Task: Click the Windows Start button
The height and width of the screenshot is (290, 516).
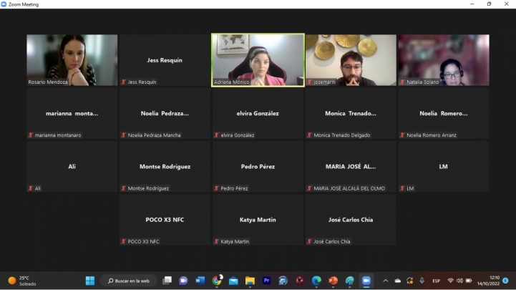Action: point(90,281)
